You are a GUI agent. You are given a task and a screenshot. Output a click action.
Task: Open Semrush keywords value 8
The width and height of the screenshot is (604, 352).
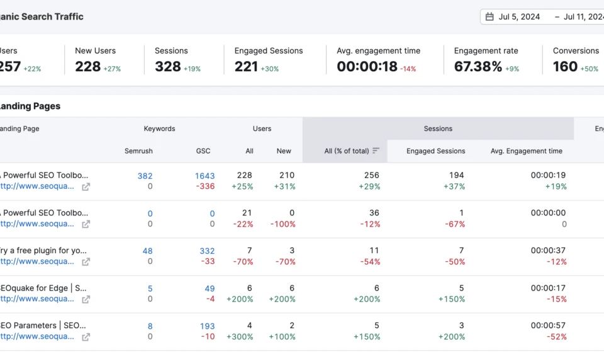pyautogui.click(x=150, y=326)
